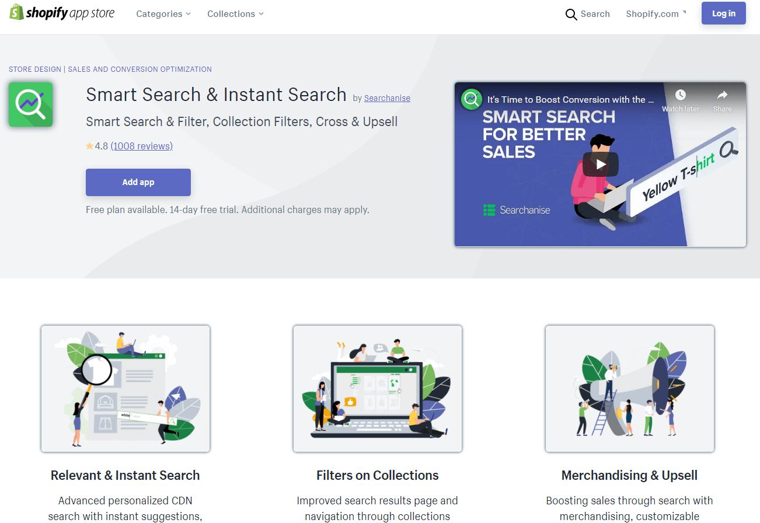Viewport: 760px width, 523px height.
Task: Open the 1008 reviews link
Action: (x=142, y=146)
